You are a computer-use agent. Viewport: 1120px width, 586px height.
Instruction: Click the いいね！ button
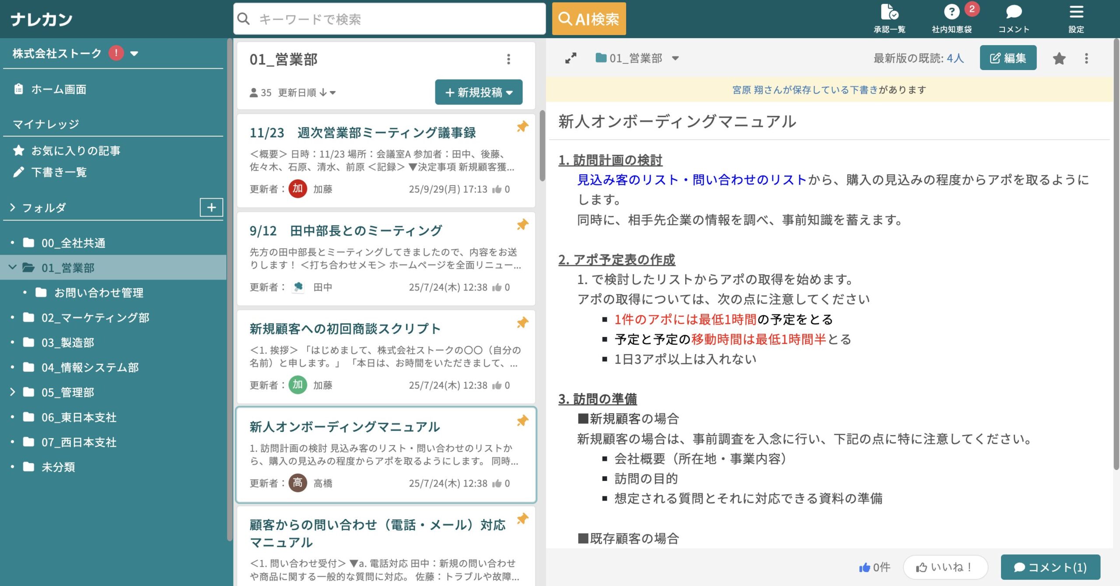[x=945, y=567]
